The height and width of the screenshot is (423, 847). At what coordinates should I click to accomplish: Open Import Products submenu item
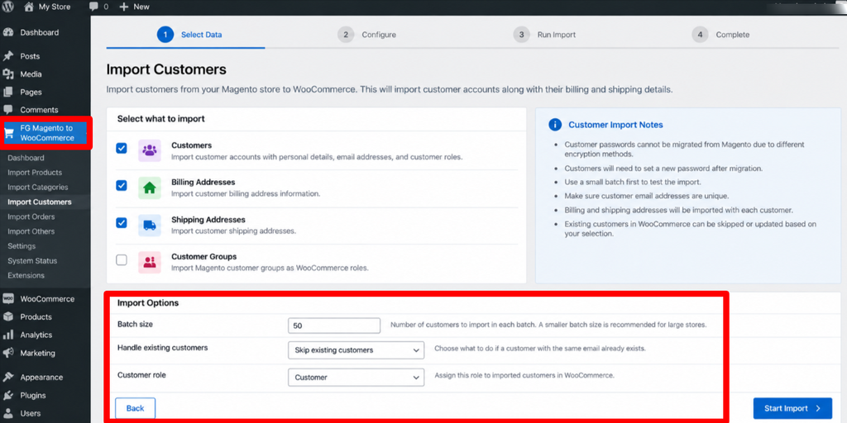point(35,173)
